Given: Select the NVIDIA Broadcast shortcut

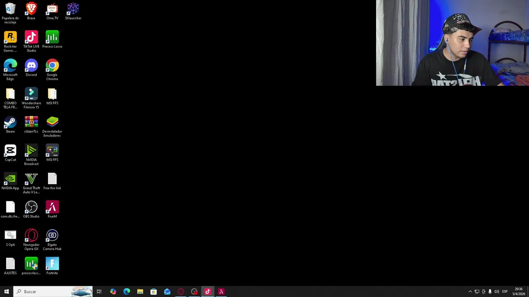Looking at the screenshot, I should point(31,155).
